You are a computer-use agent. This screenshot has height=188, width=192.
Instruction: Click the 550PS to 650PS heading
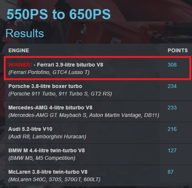click(x=59, y=14)
